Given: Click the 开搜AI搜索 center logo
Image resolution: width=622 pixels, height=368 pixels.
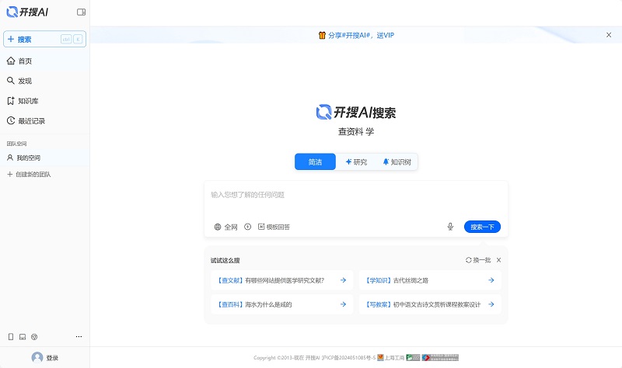Looking at the screenshot, I should pyautogui.click(x=356, y=113).
